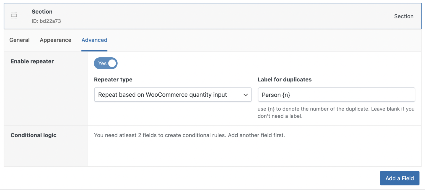425x190 pixels.
Task: Click the Section title in the header
Action: pos(42,12)
